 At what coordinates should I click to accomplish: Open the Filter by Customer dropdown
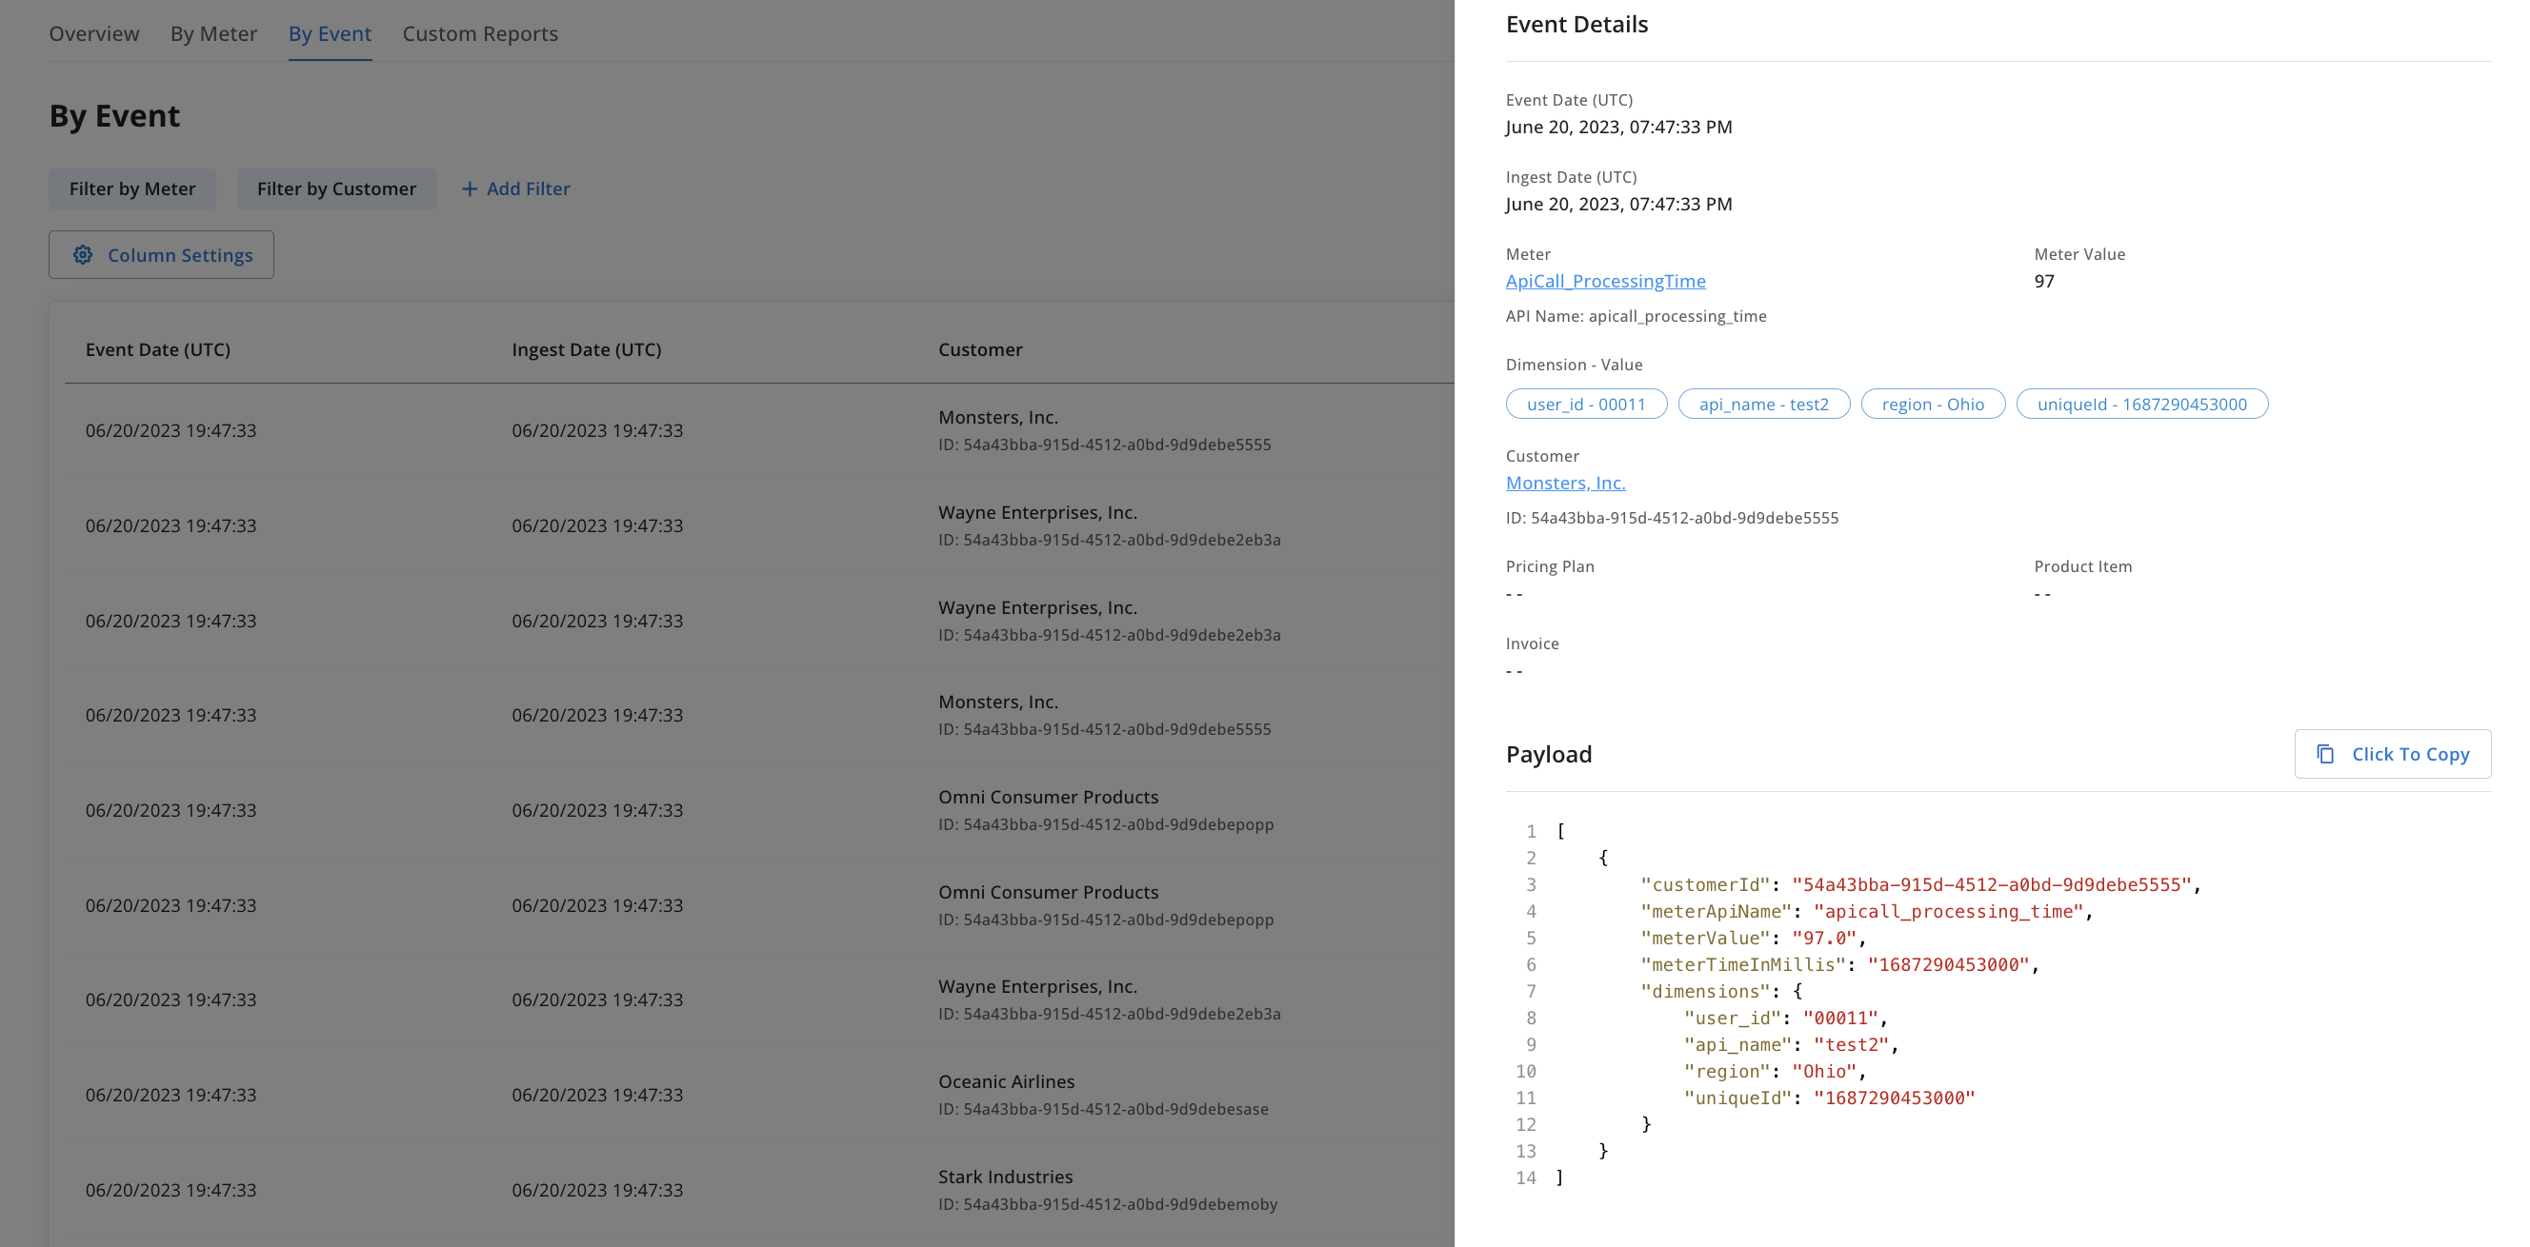pyautogui.click(x=336, y=188)
